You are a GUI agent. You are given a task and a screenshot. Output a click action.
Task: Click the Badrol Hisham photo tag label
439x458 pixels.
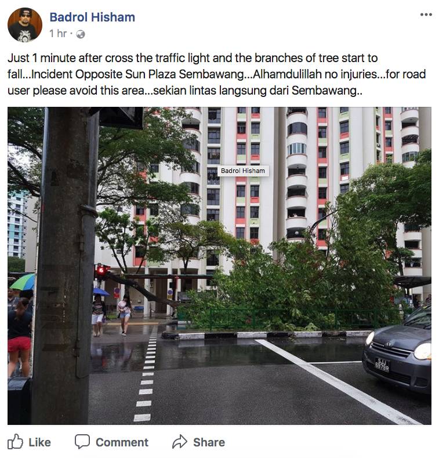243,171
